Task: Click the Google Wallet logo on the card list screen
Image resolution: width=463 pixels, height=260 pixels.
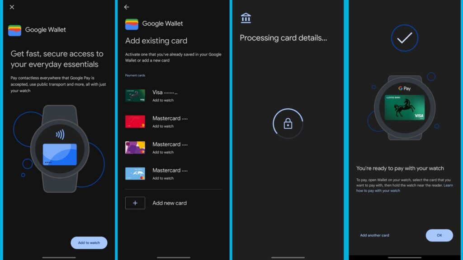Action: (x=131, y=23)
